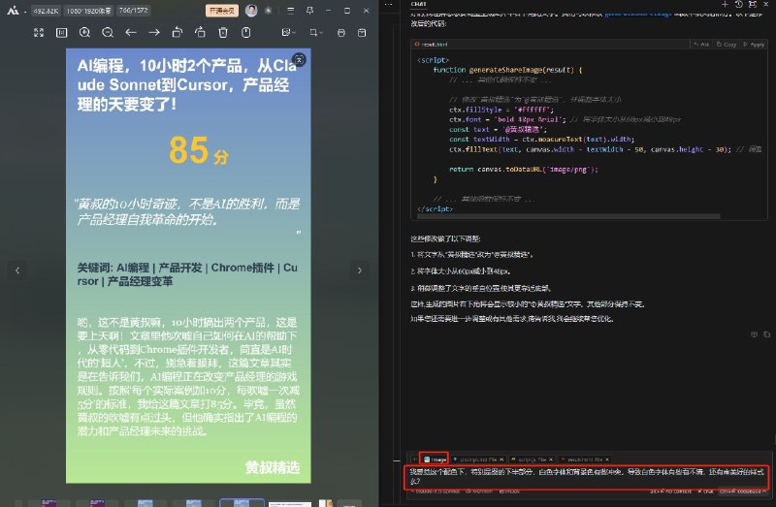The height and width of the screenshot is (507, 776).
Task: Select the highlighted current thumbnail in filmstrip
Action: pyautogui.click(x=242, y=502)
